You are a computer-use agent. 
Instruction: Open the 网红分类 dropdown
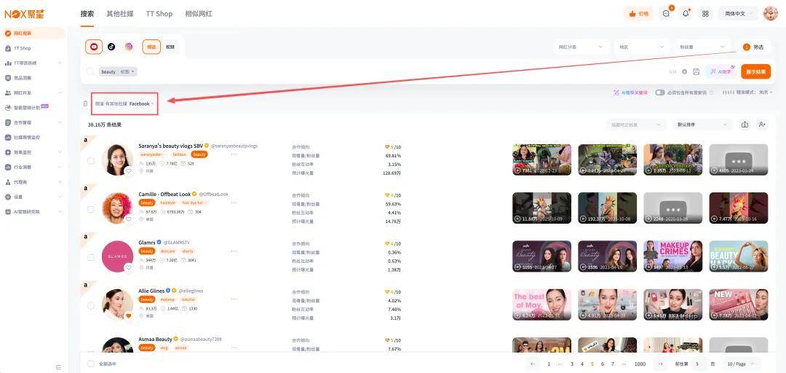580,47
